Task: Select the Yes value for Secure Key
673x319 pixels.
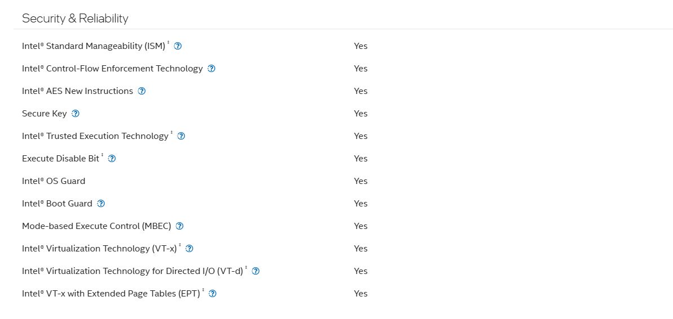Action: [361, 114]
